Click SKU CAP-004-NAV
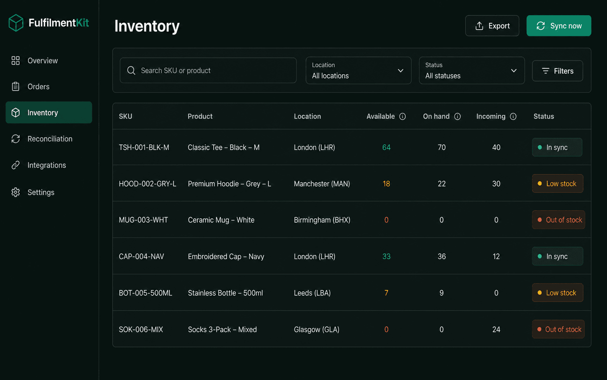607x380 pixels. (141, 257)
